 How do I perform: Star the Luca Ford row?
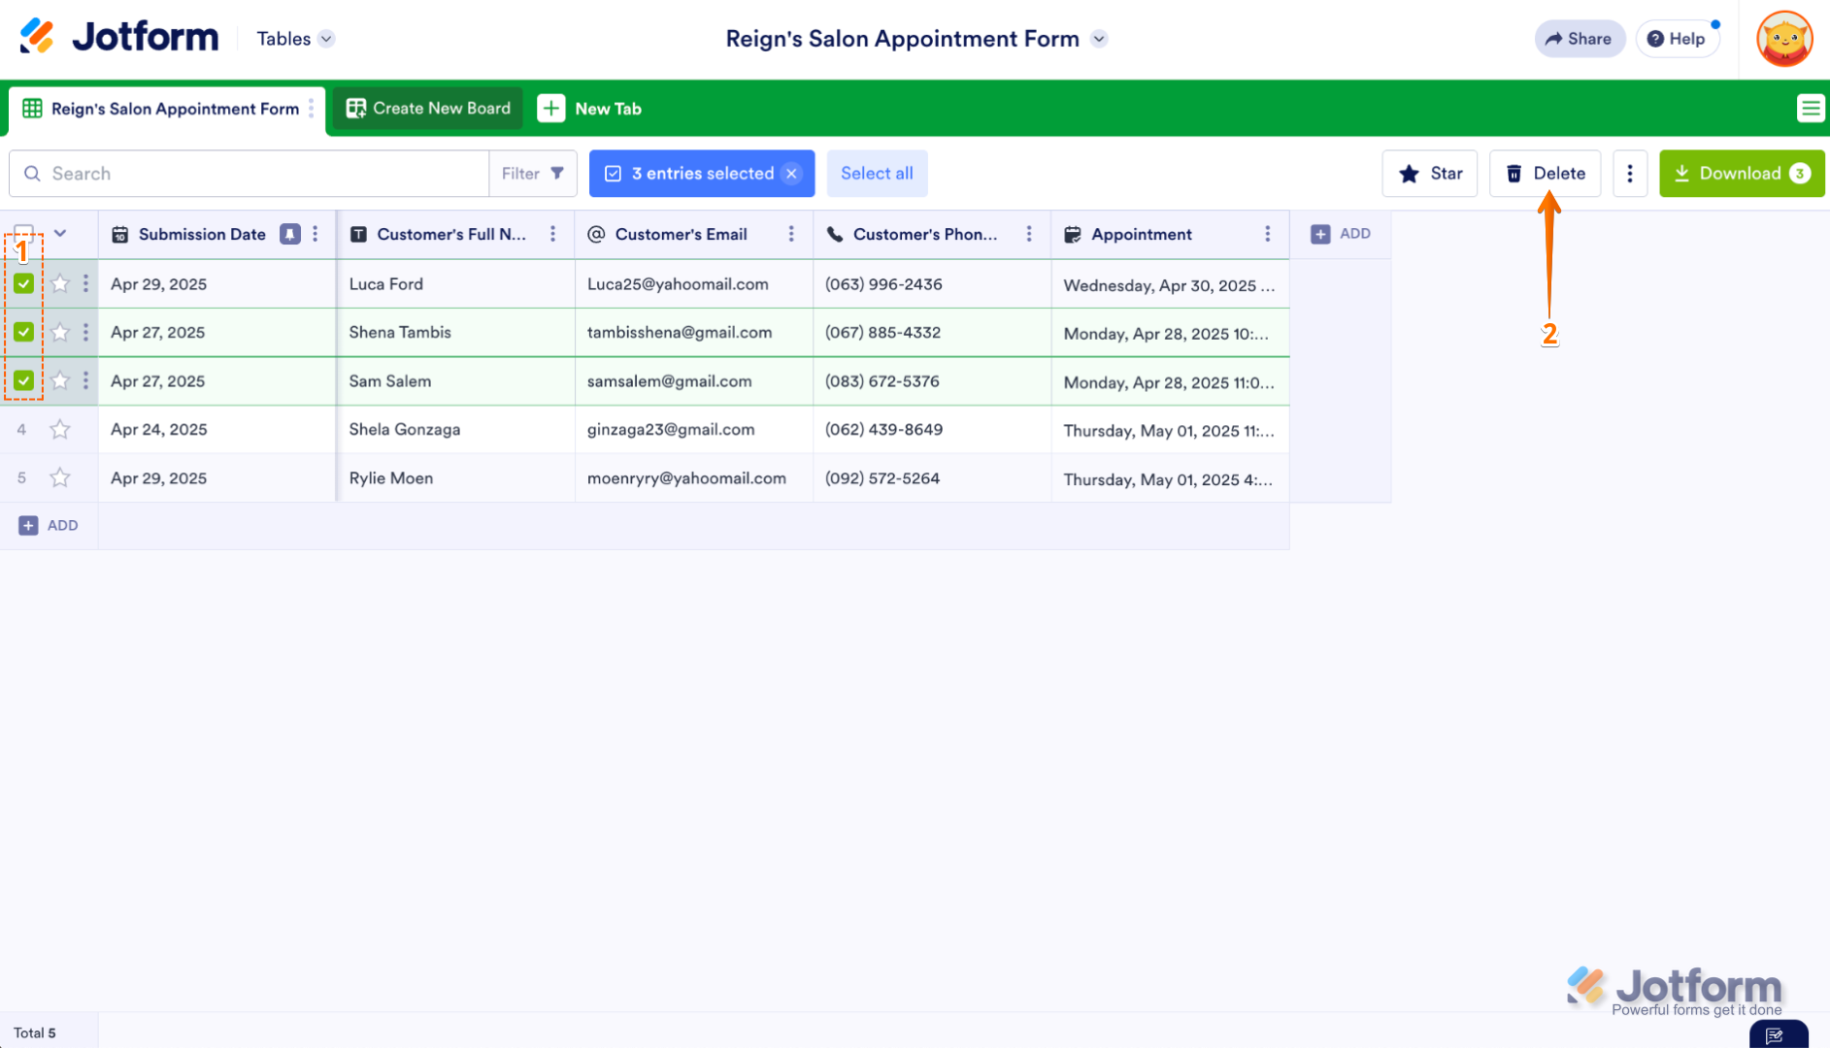pos(60,283)
